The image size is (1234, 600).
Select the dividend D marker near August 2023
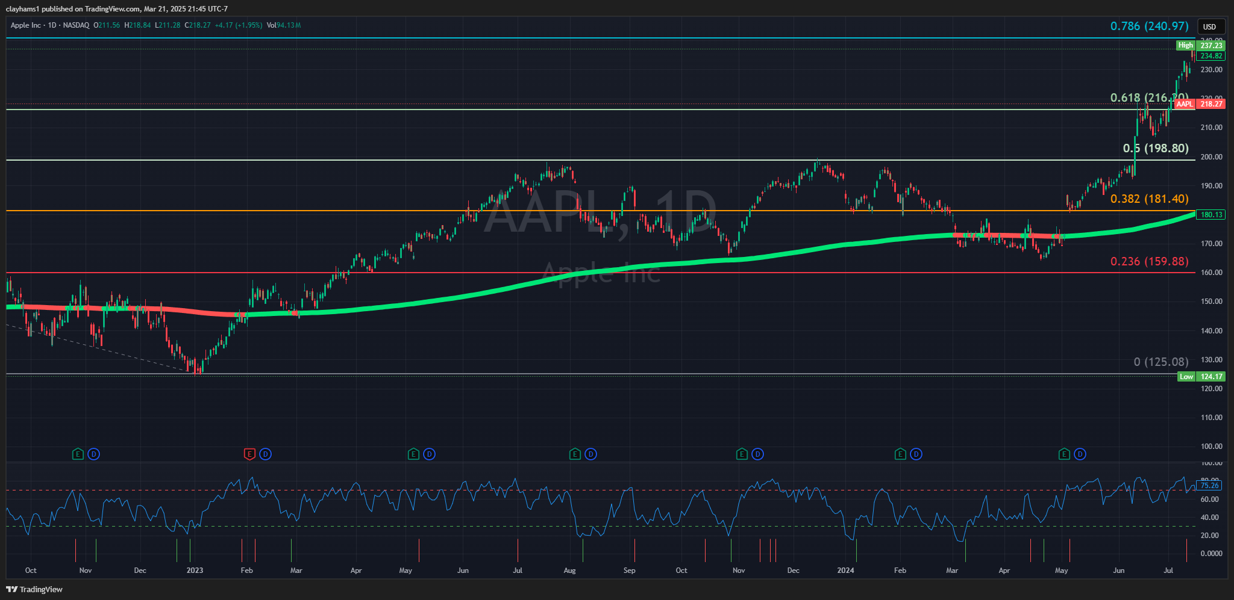pos(590,454)
